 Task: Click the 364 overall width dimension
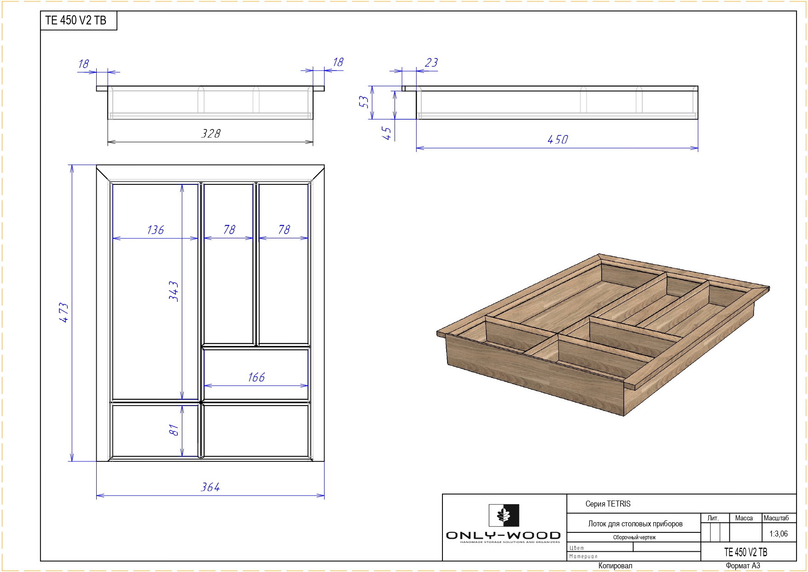click(210, 487)
